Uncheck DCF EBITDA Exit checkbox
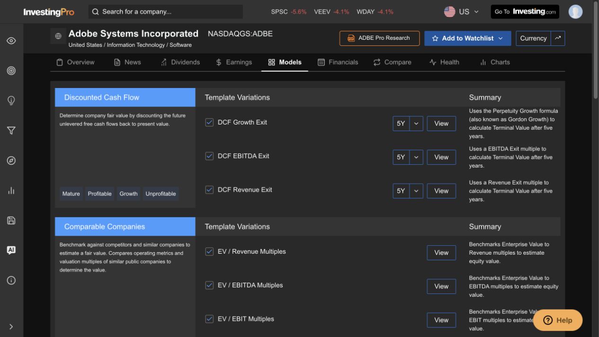The image size is (599, 337). (209, 156)
